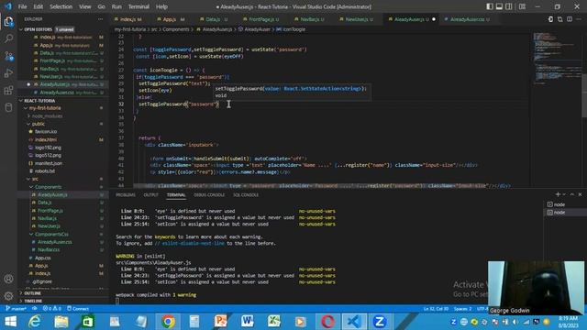Open the Manage gear icon
Viewport: 587px width, 330px height.
pyautogui.click(x=8, y=296)
